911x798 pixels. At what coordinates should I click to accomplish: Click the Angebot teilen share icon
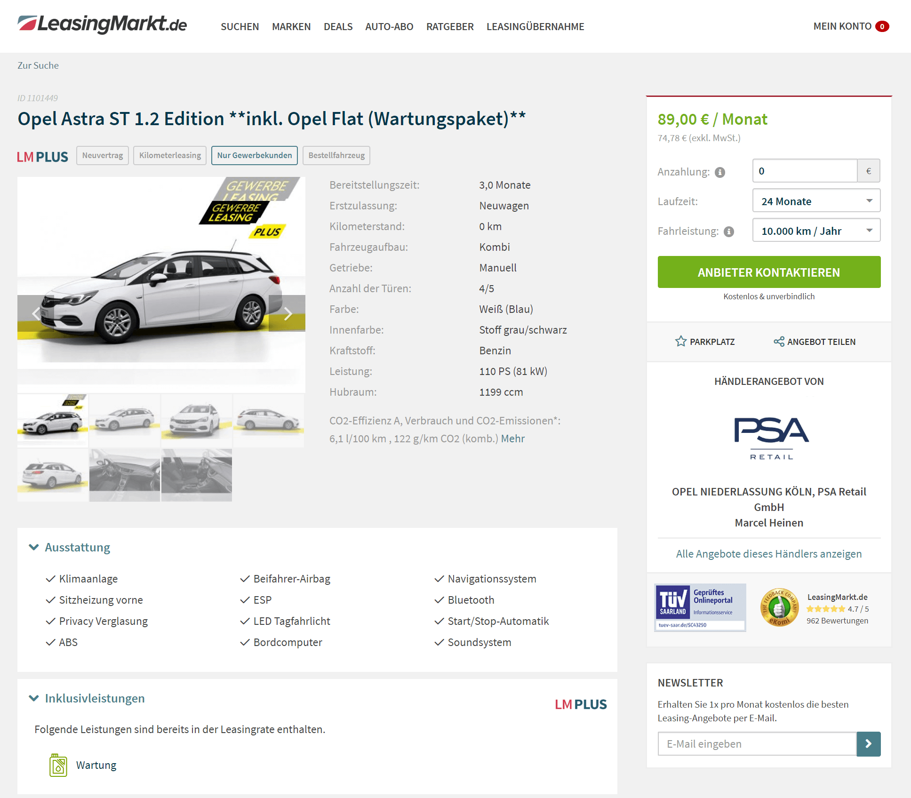pos(779,342)
